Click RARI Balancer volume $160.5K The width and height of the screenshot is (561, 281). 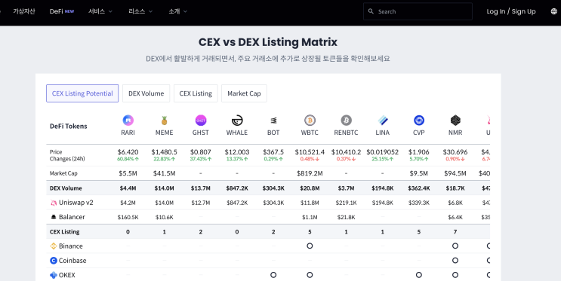click(128, 217)
